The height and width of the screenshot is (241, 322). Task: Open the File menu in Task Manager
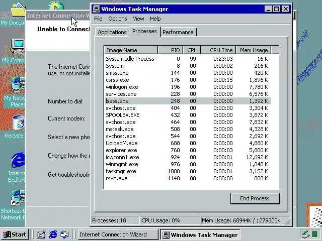point(98,19)
